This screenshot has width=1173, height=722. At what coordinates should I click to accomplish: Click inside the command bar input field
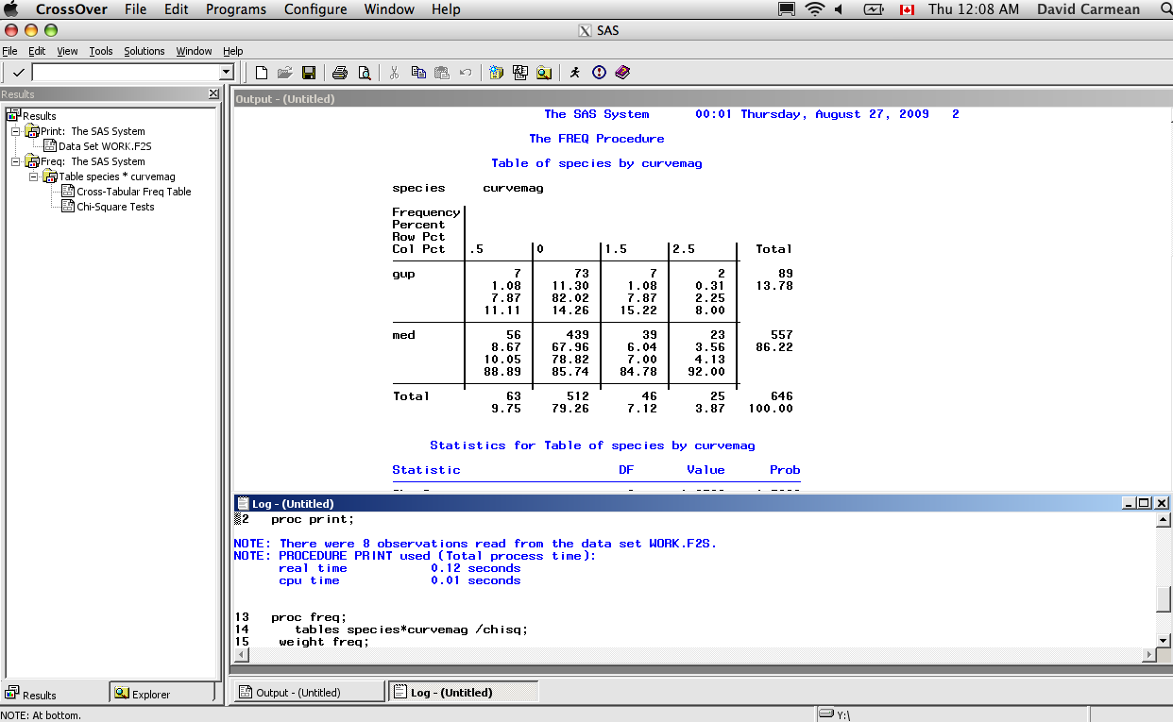[127, 72]
